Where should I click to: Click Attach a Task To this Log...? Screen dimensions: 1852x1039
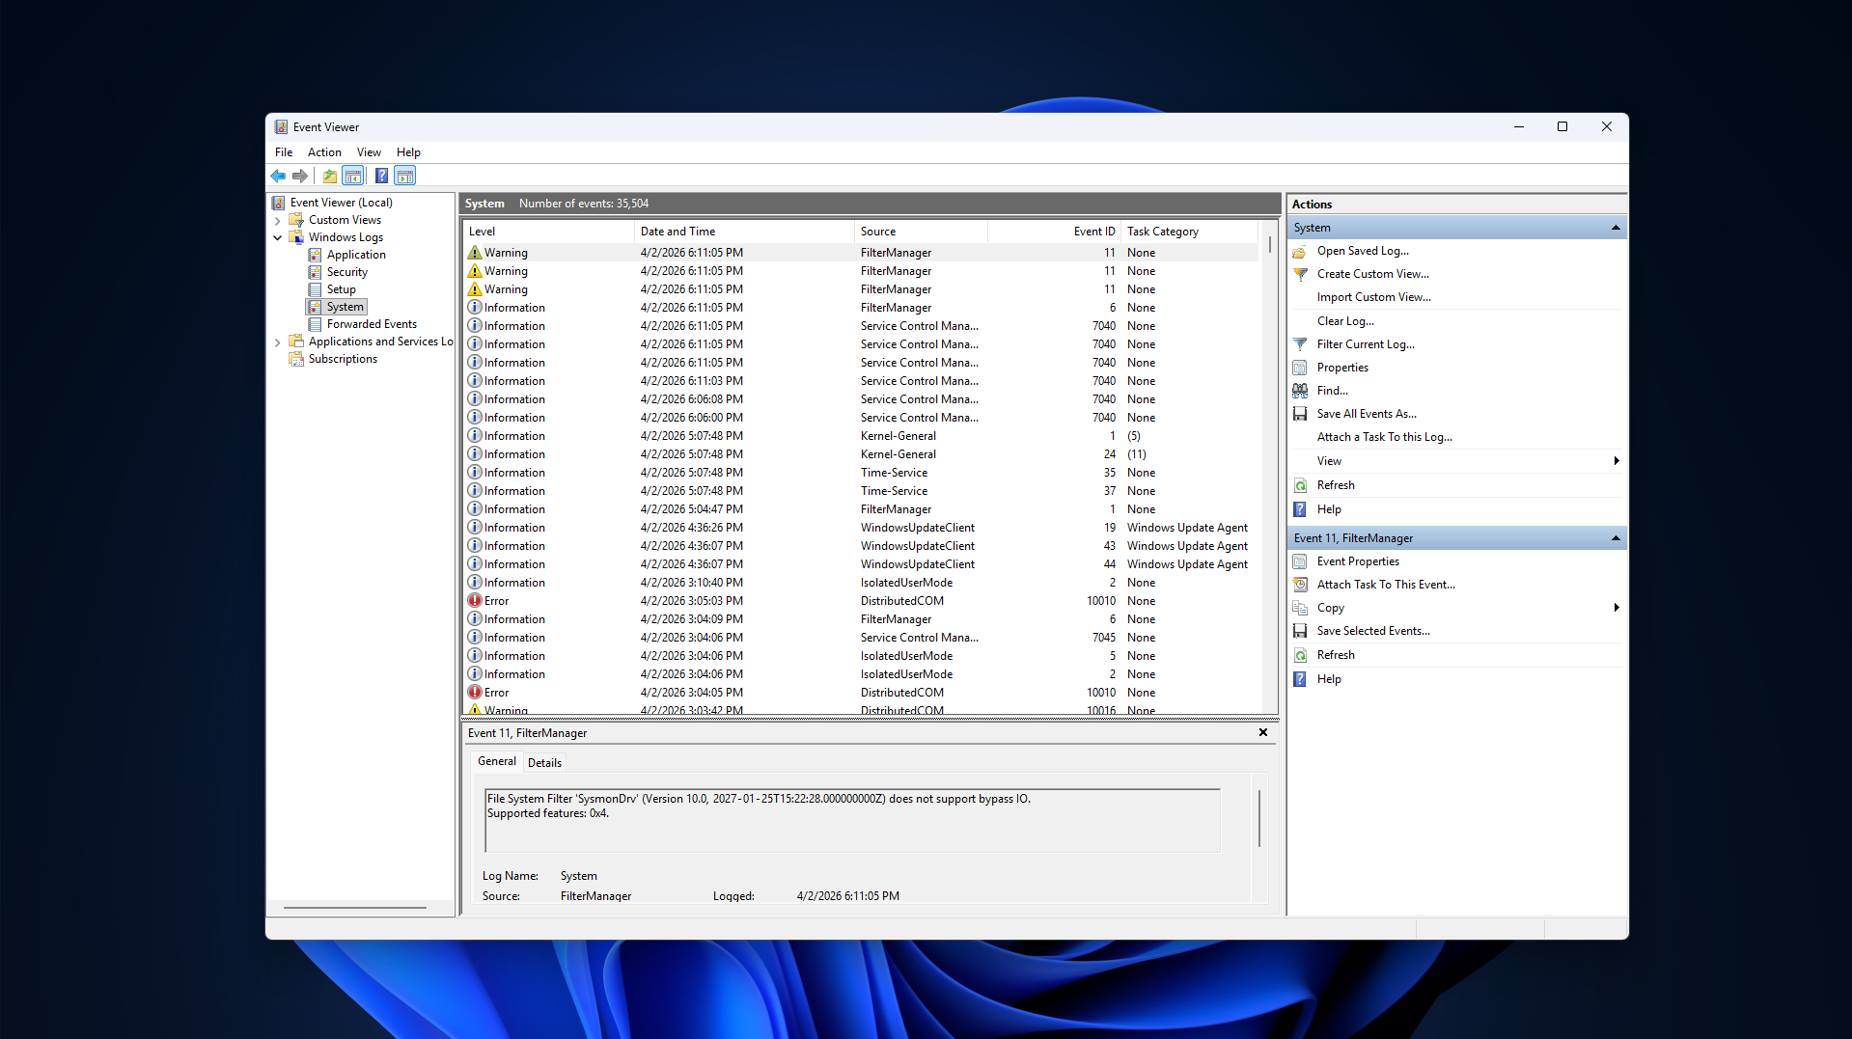[x=1384, y=437]
